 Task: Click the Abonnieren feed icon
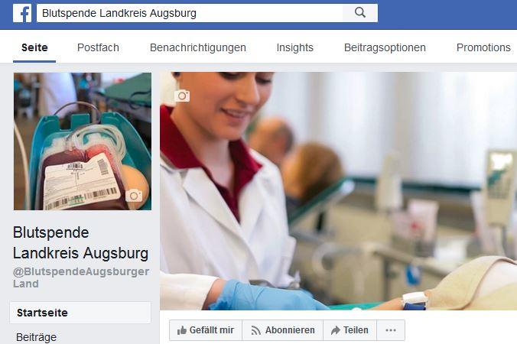click(x=256, y=330)
